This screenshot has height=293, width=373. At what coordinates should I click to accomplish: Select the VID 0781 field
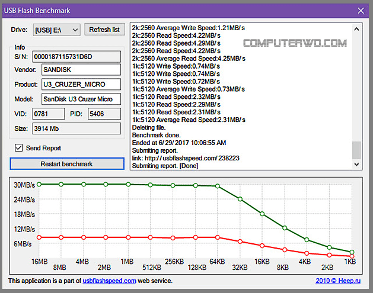click(49, 114)
